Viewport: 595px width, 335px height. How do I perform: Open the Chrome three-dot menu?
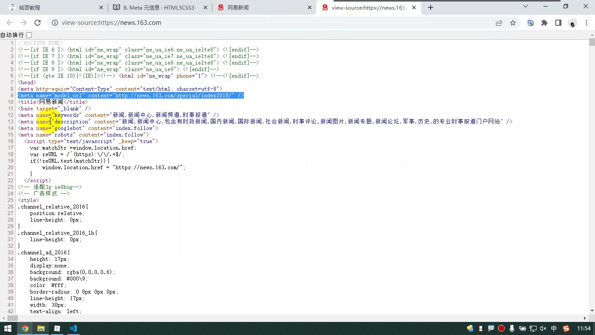[x=586, y=23]
